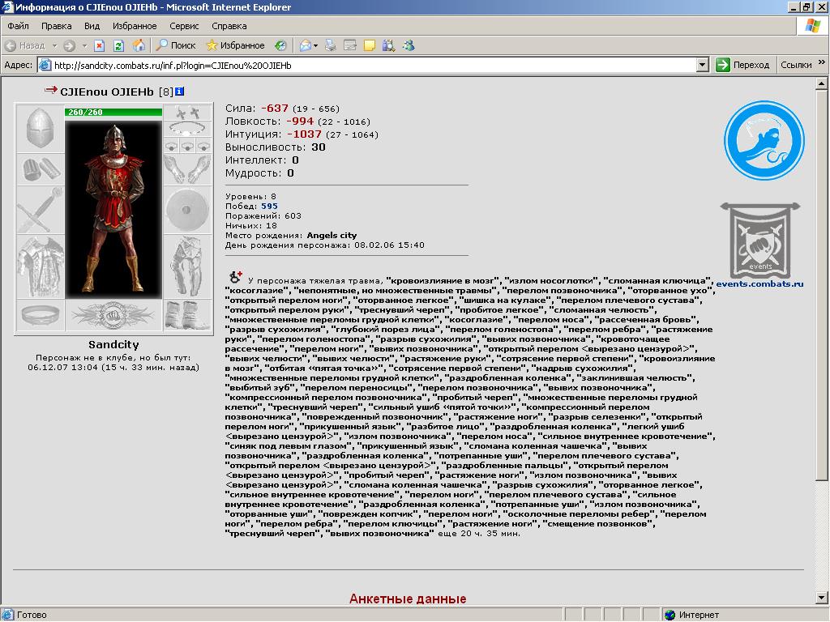
Task: Click the red private-message arrow by nickname
Action: click(51, 90)
